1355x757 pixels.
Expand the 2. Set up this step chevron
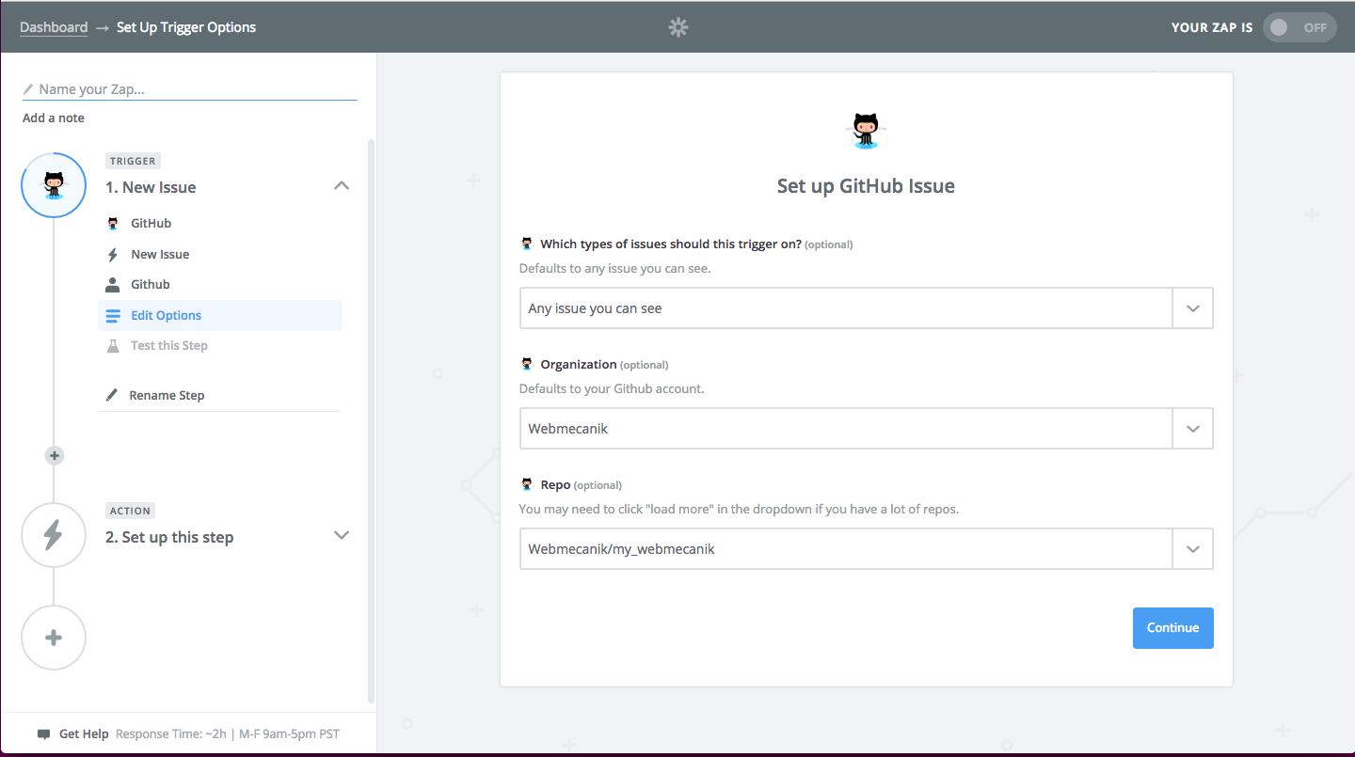point(342,535)
